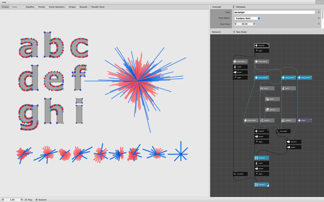
Task: Expand the Text port options menu
Action: click(319, 12)
